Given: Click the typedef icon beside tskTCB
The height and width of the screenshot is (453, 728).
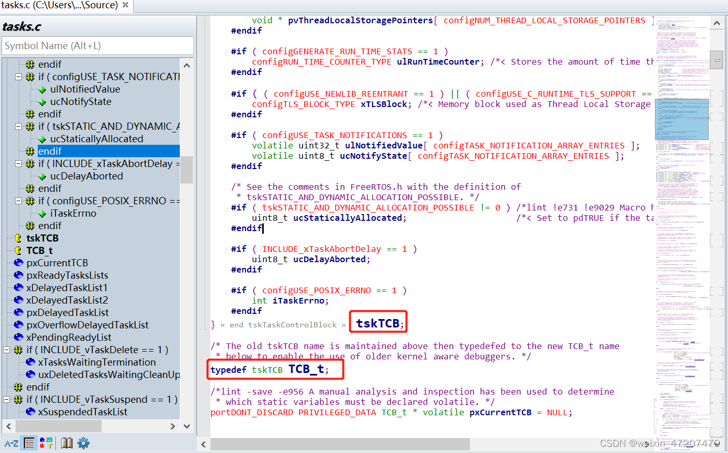Looking at the screenshot, I should point(18,238).
